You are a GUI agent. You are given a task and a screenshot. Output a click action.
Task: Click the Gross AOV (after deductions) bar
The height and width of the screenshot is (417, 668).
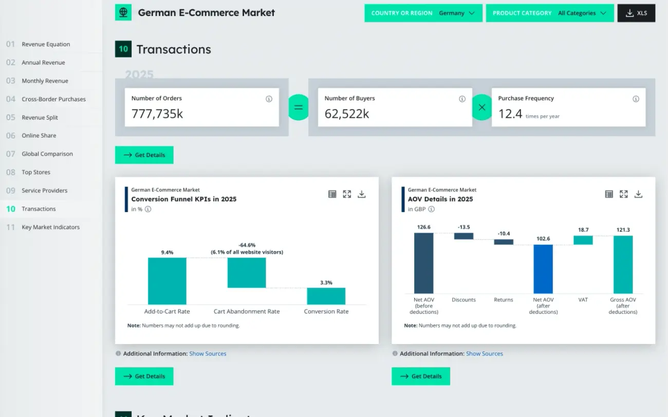click(623, 264)
